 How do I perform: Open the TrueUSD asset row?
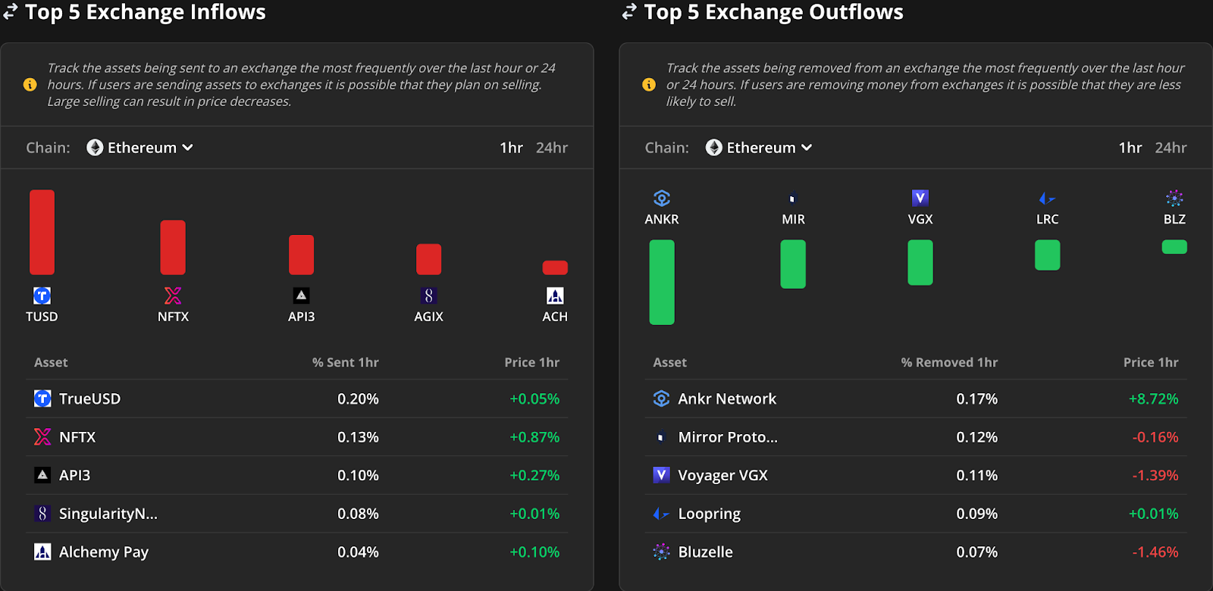tap(297, 399)
